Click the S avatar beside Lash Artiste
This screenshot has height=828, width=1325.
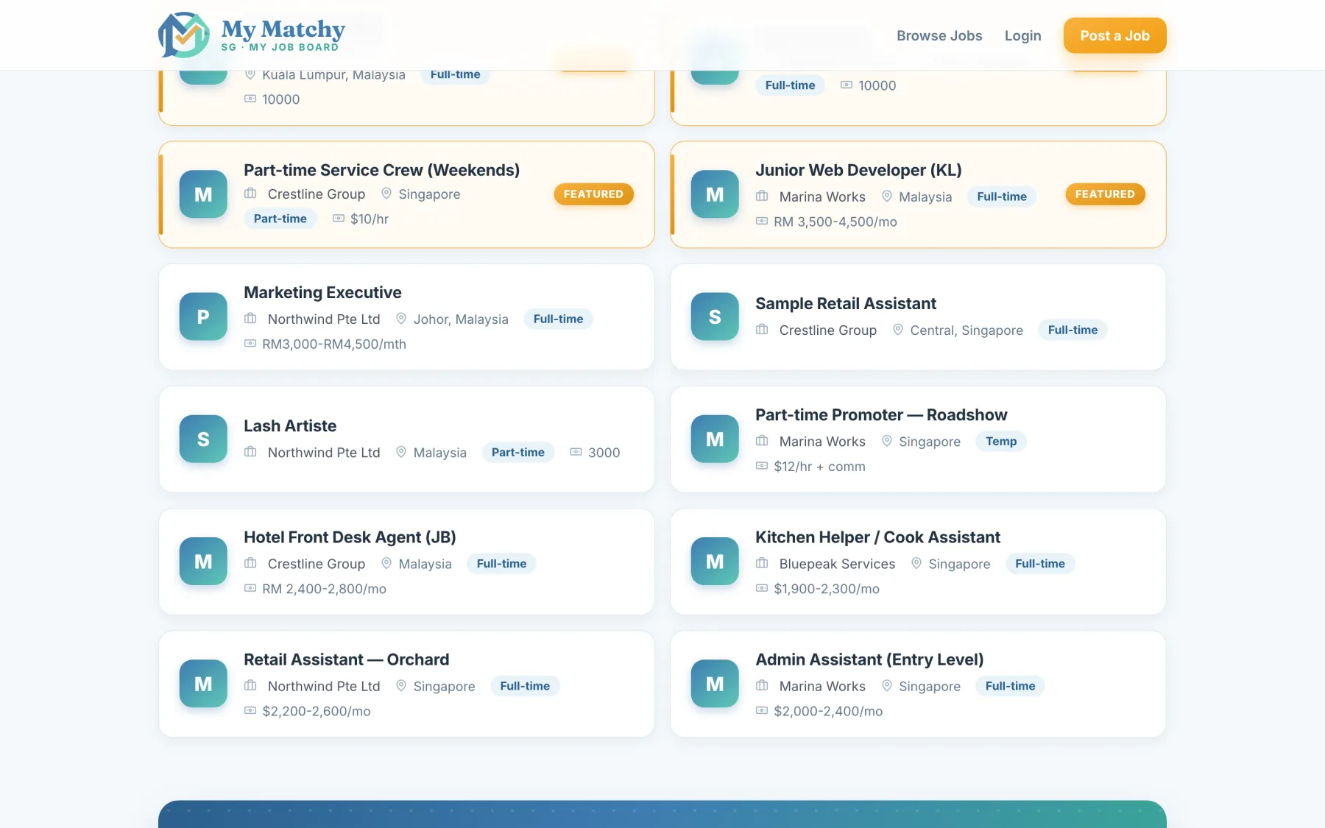[203, 439]
